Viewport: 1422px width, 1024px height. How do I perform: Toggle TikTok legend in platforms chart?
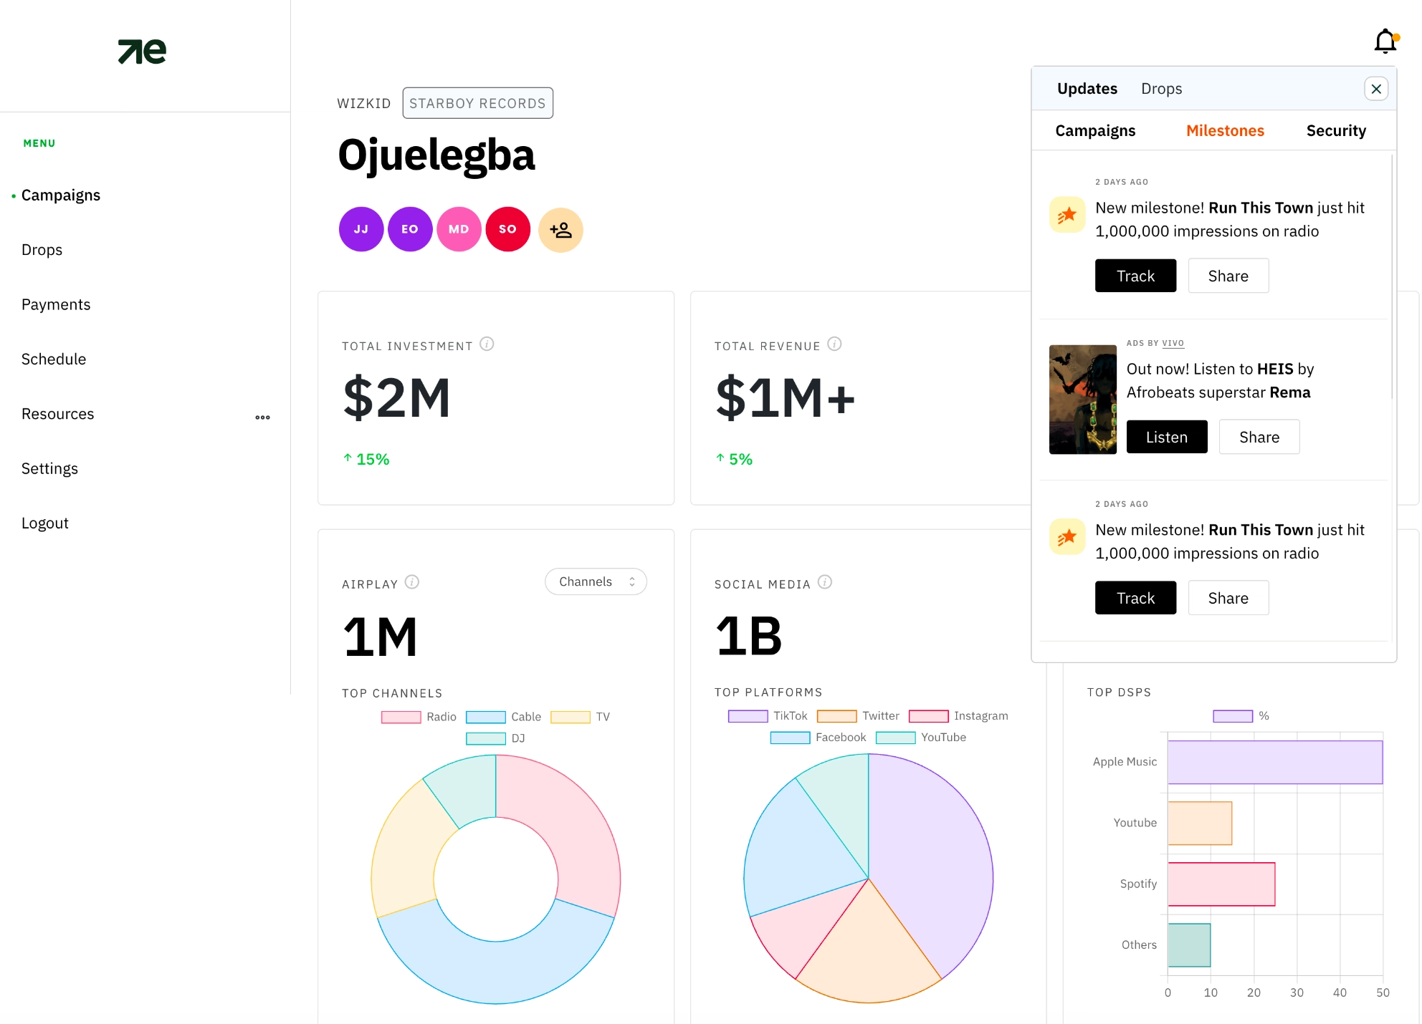[768, 716]
